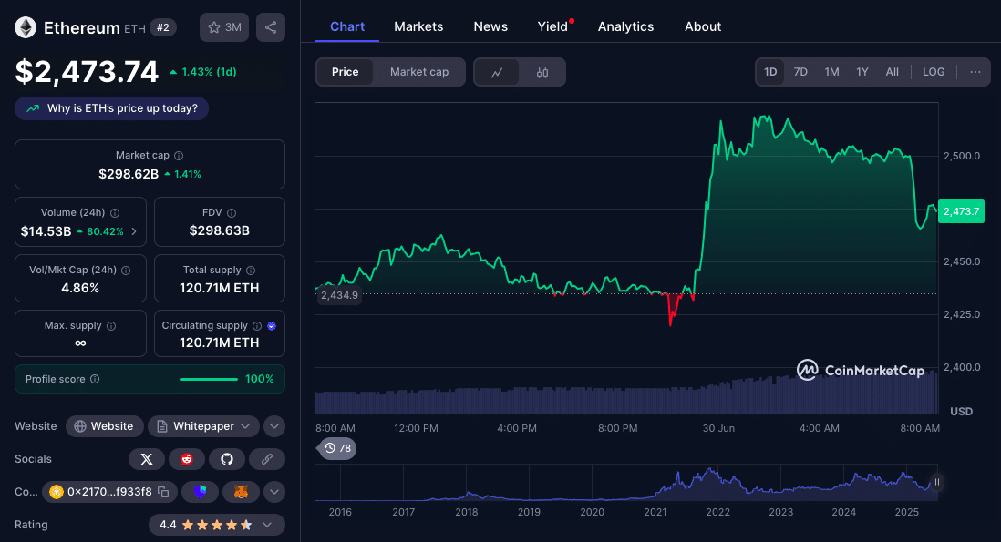Image resolution: width=1001 pixels, height=542 pixels.
Task: Show info for Total supply
Action: 251,271
